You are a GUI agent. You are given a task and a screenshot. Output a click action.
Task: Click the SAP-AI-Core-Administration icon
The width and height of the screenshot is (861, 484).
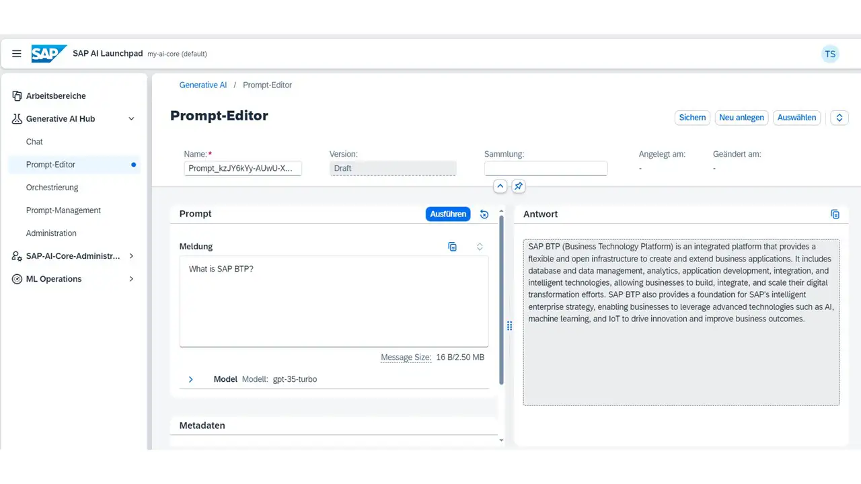coord(17,256)
